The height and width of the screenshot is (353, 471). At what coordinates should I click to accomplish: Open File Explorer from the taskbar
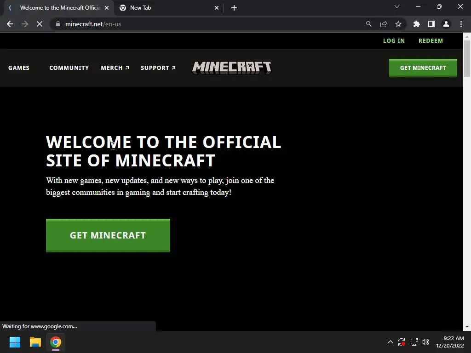(x=35, y=342)
